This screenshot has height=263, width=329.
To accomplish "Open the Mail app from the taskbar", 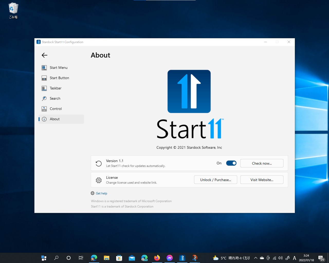I will click(x=132, y=258).
